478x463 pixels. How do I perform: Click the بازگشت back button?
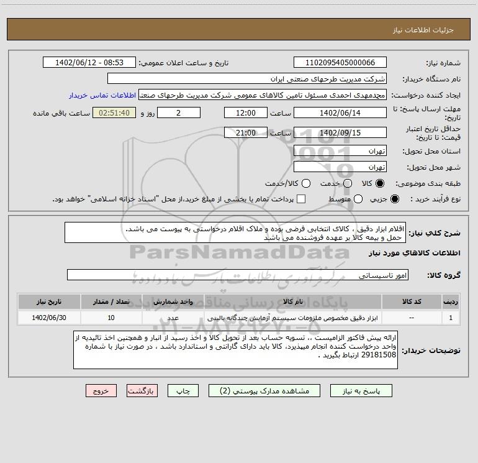click(x=142, y=391)
